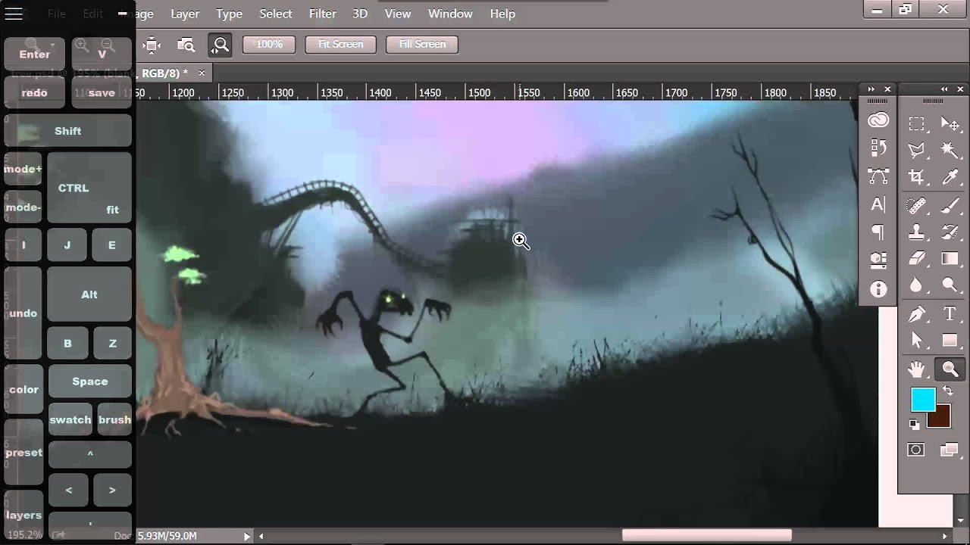Image resolution: width=970 pixels, height=545 pixels.
Task: Open the Info panel icon
Action: click(878, 289)
